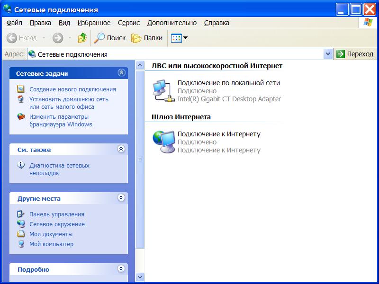The height and width of the screenshot is (284, 379).
Task: Click Создание нового подключения link
Action: (72, 89)
